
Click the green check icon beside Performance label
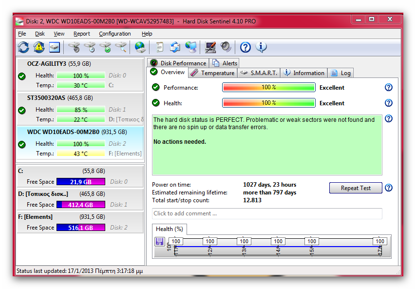click(156, 87)
